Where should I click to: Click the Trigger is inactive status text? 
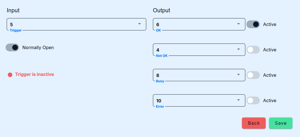[35, 74]
